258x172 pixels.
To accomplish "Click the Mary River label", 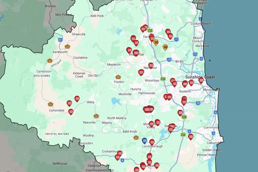I will [x=56, y=63].
